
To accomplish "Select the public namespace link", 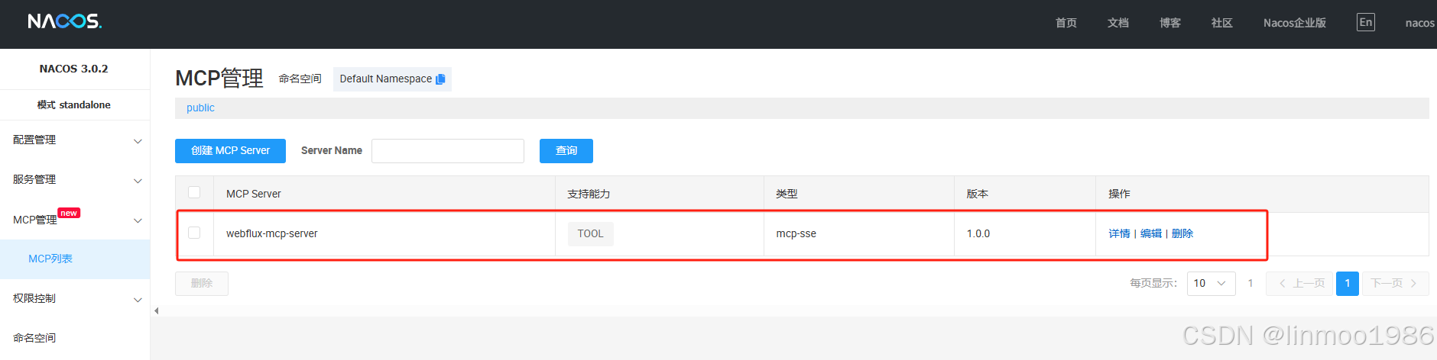I will [200, 108].
